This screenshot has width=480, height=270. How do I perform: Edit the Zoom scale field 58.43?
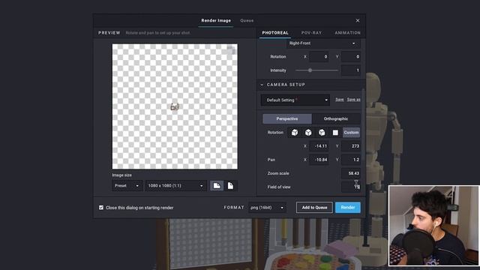pos(351,173)
